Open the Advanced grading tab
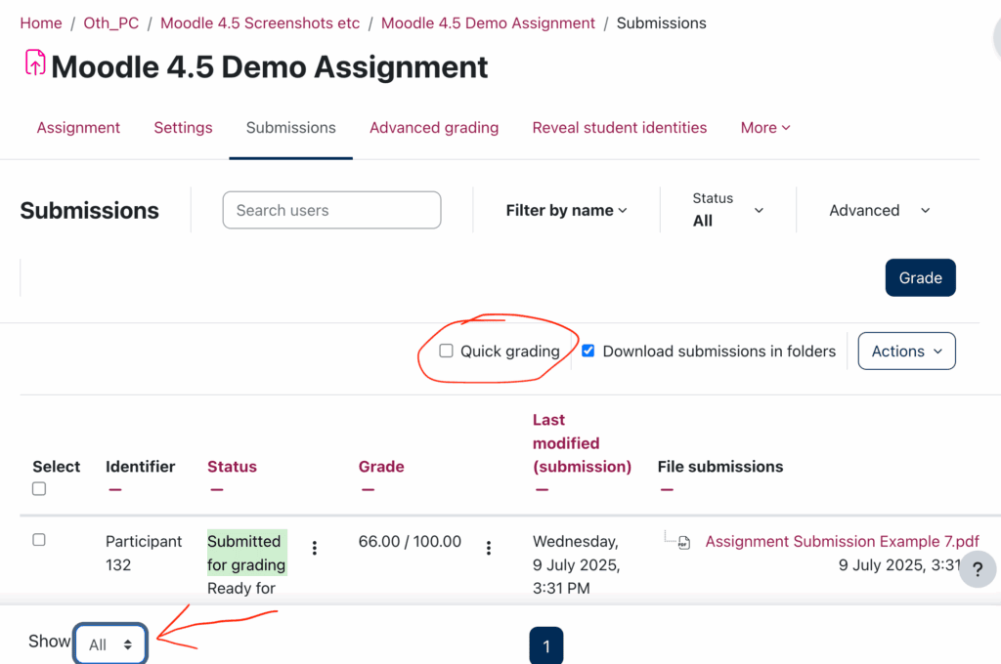 click(x=434, y=127)
